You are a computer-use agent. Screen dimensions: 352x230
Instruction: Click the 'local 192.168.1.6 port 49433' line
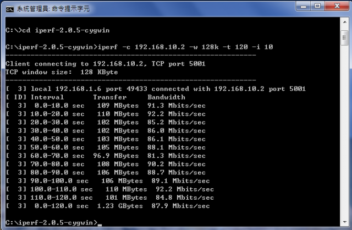coord(156,89)
